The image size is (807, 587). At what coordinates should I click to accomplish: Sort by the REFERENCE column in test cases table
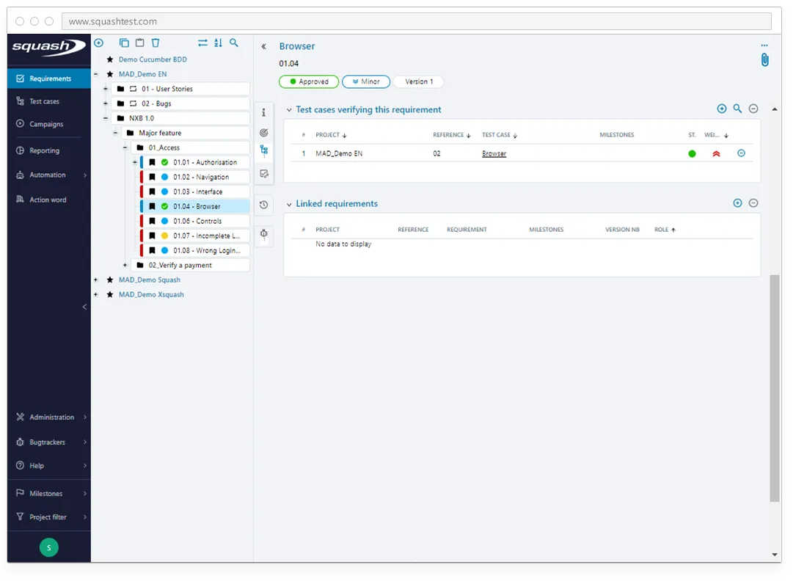click(x=451, y=135)
